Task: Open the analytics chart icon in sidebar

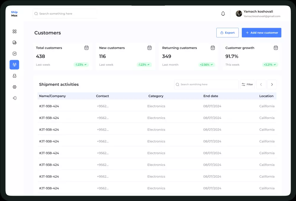Action: pyautogui.click(x=15, y=54)
